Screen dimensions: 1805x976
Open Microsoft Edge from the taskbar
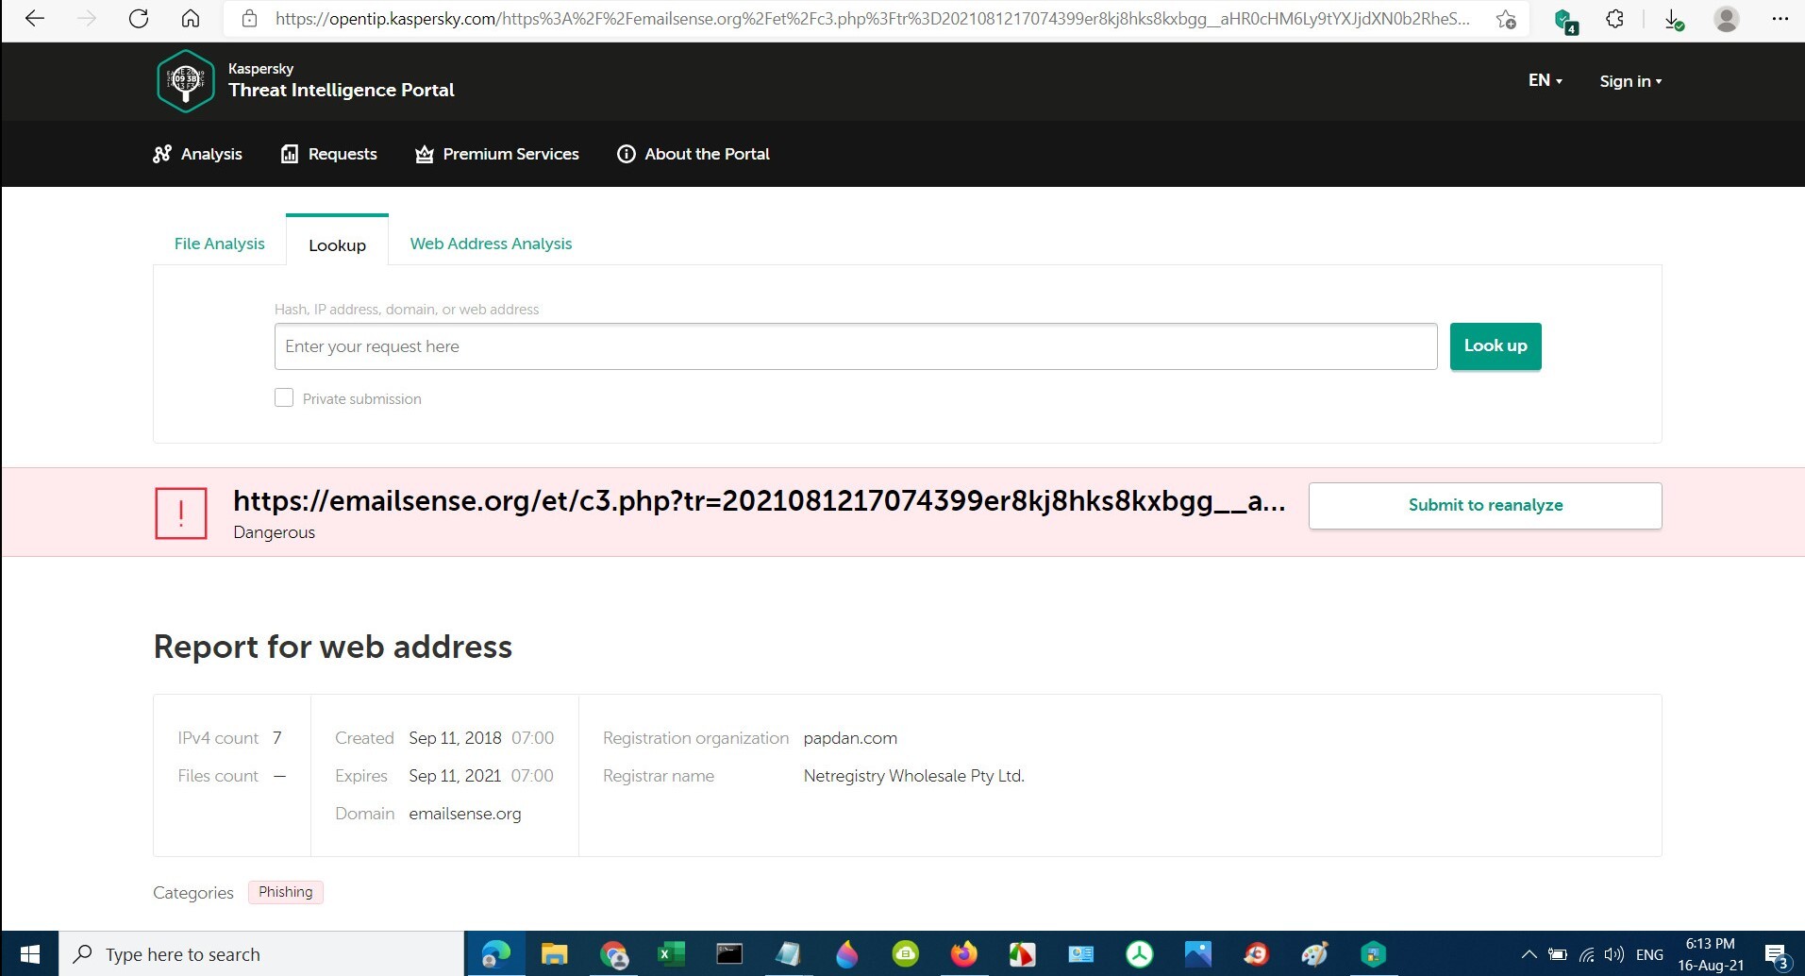(496, 954)
